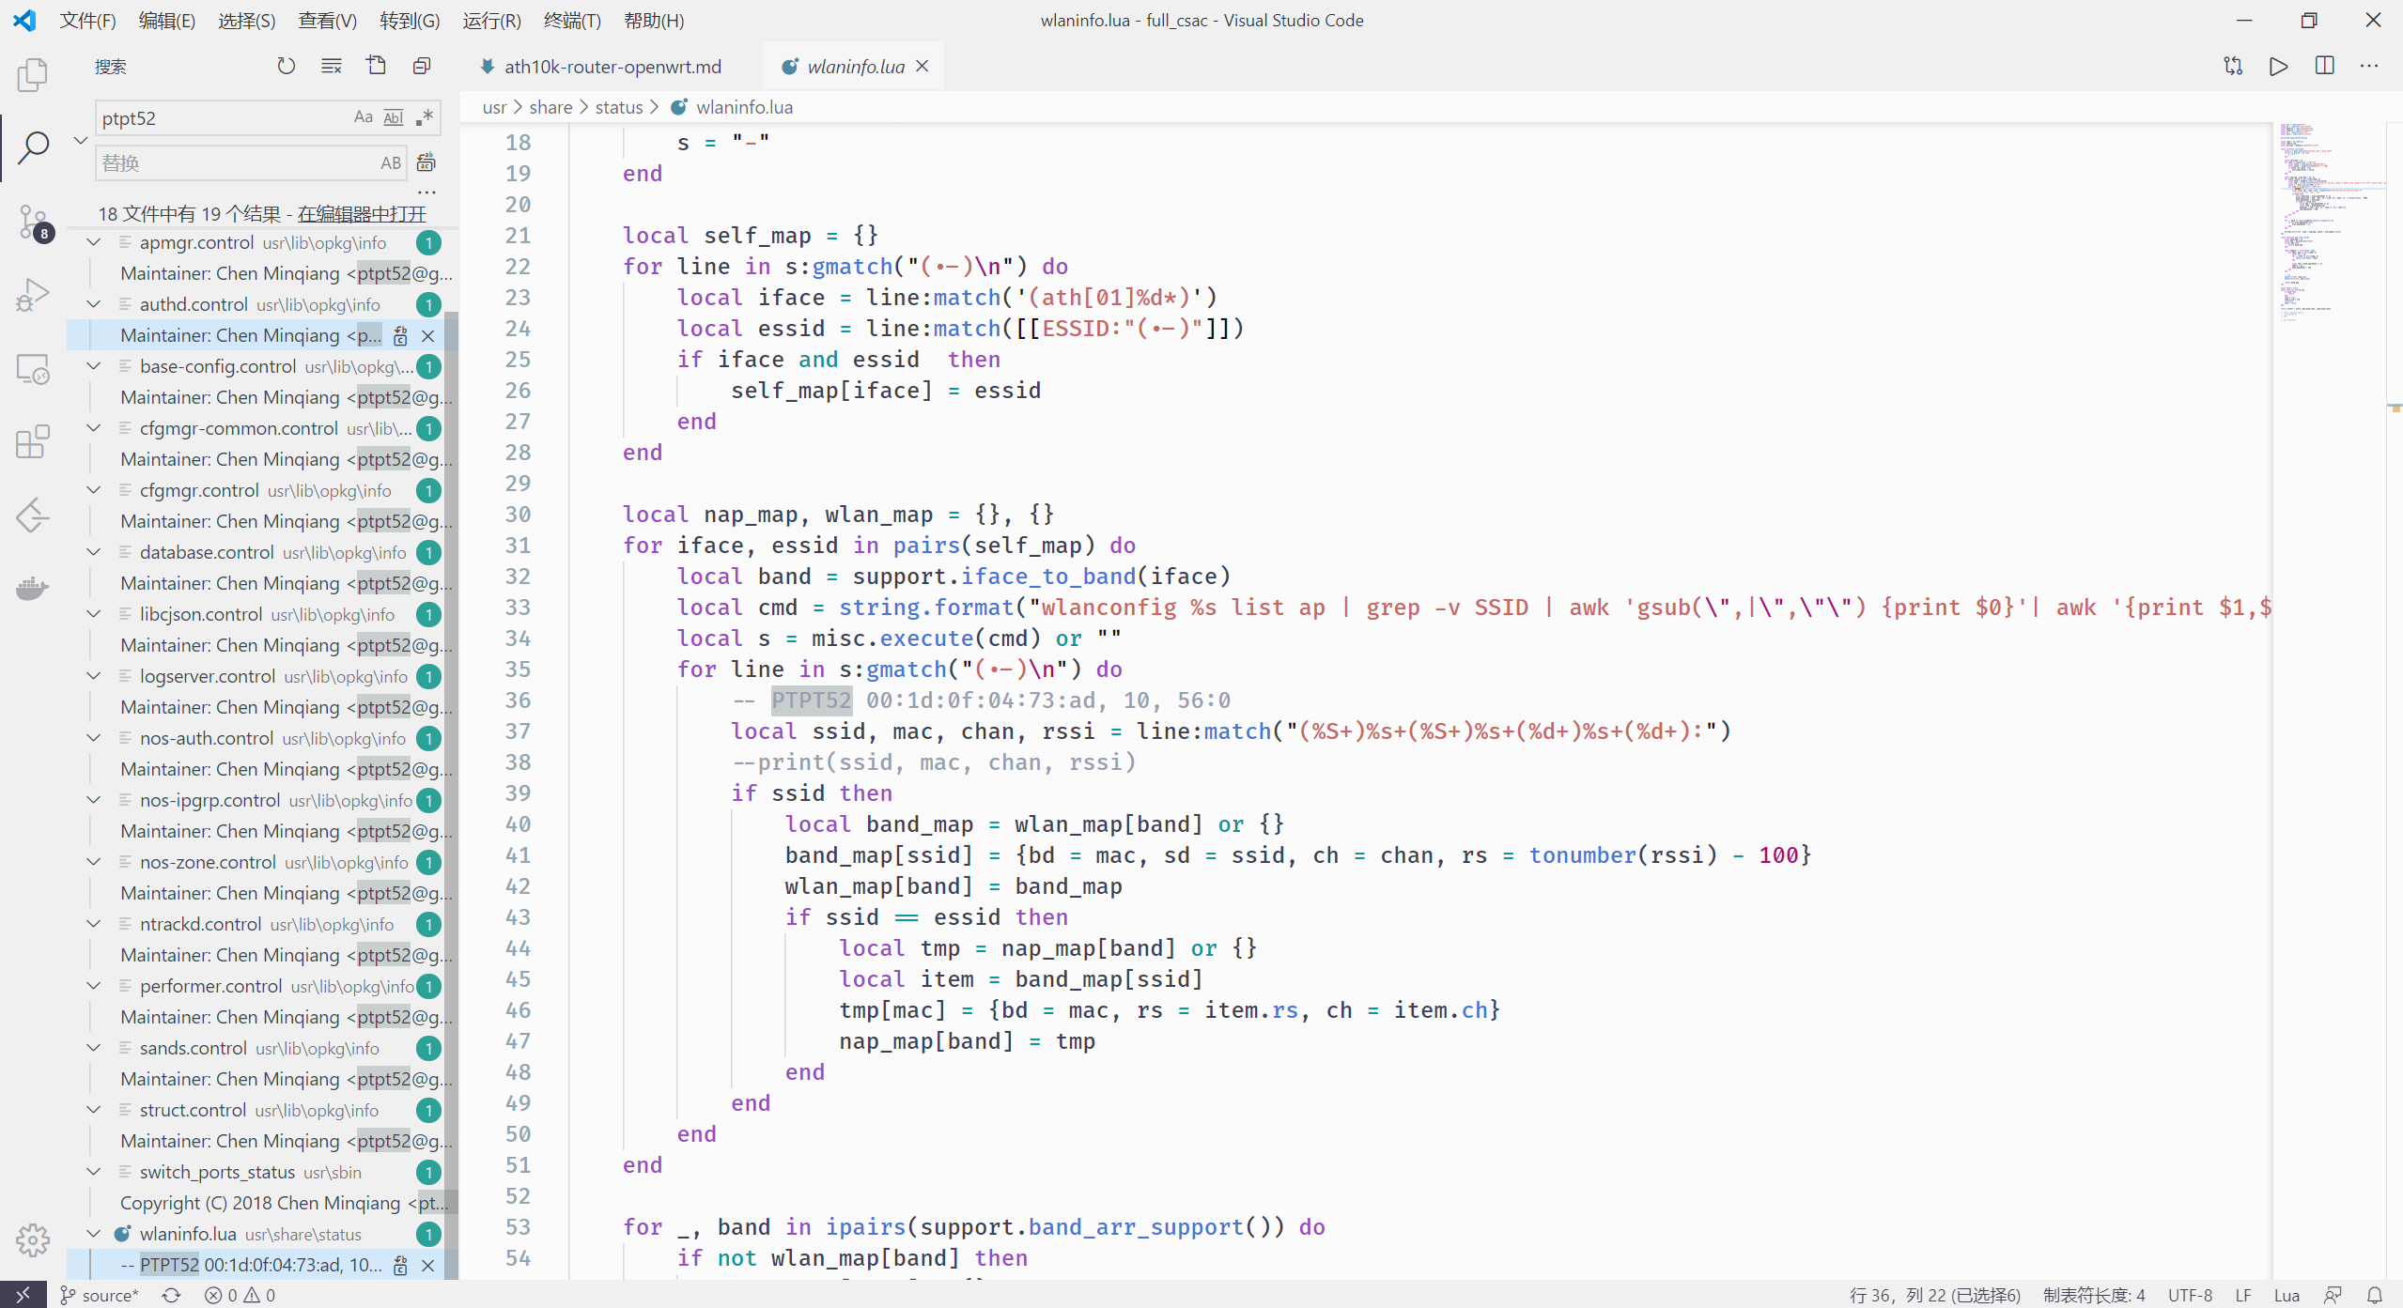Screen dimensions: 2403x1308
Task: Toggle Preserve Case in replace box
Action: pos(391,162)
